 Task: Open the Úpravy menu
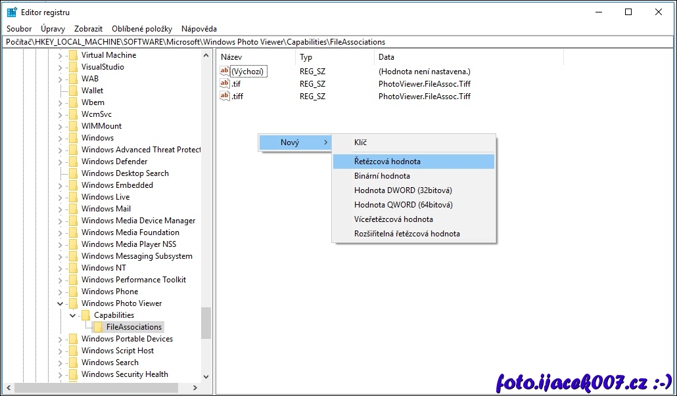[53, 29]
